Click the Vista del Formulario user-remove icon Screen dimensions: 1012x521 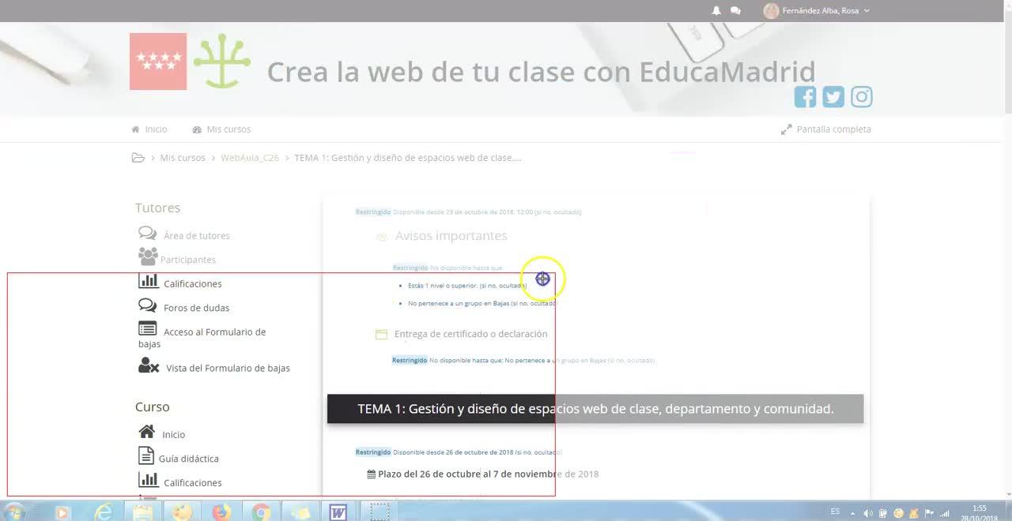point(149,365)
